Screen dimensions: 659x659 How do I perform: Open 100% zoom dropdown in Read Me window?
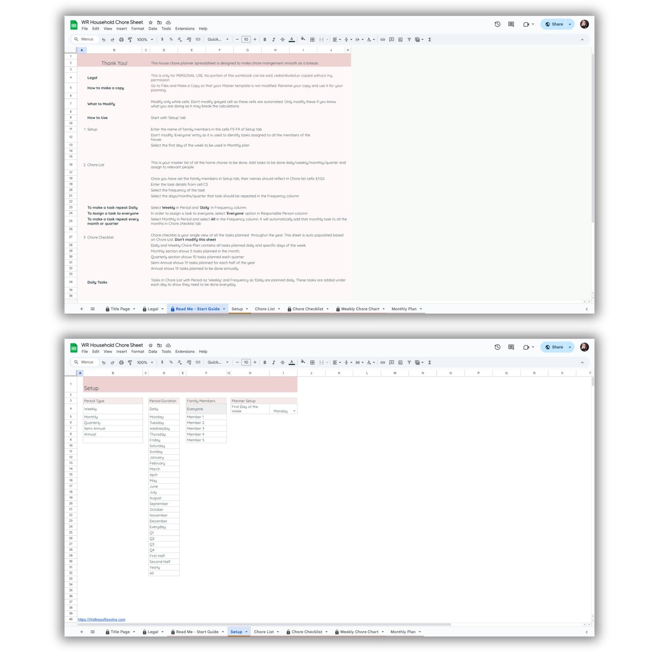click(145, 40)
